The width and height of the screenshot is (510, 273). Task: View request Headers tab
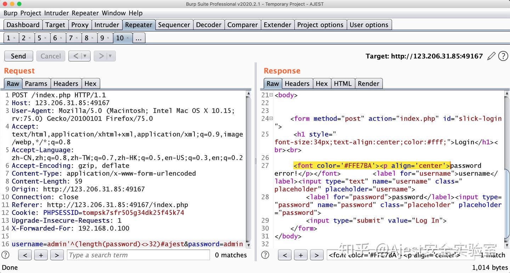(66, 84)
